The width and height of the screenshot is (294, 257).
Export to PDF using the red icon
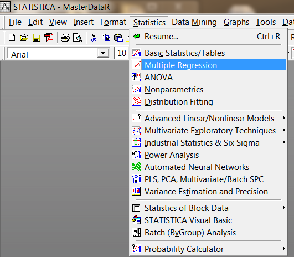(x=49, y=38)
